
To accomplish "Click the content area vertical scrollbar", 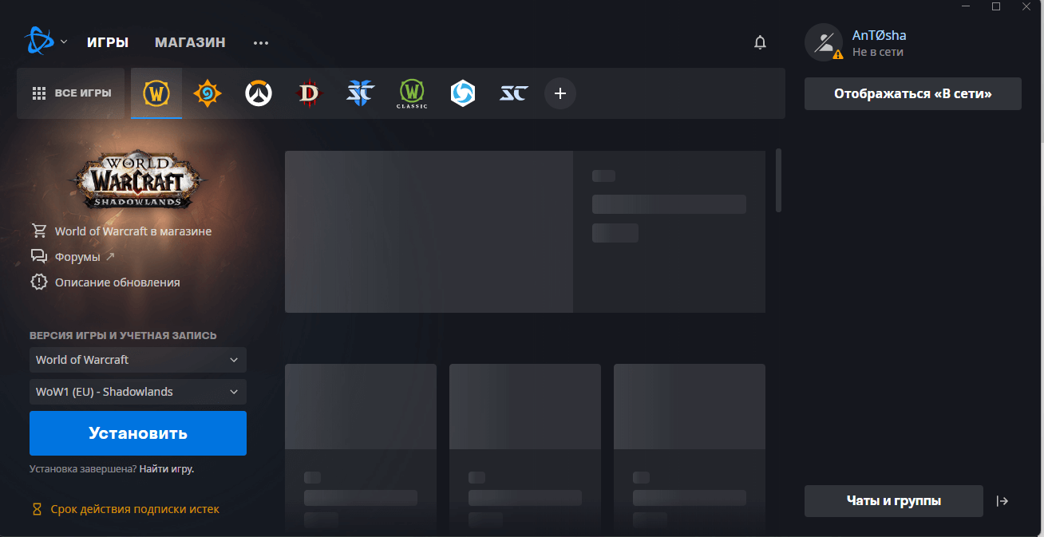I will (x=778, y=180).
